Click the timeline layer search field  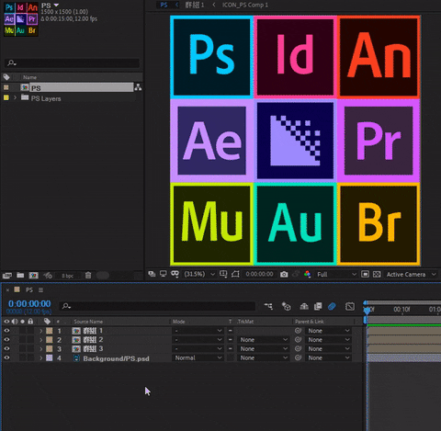coord(158,306)
